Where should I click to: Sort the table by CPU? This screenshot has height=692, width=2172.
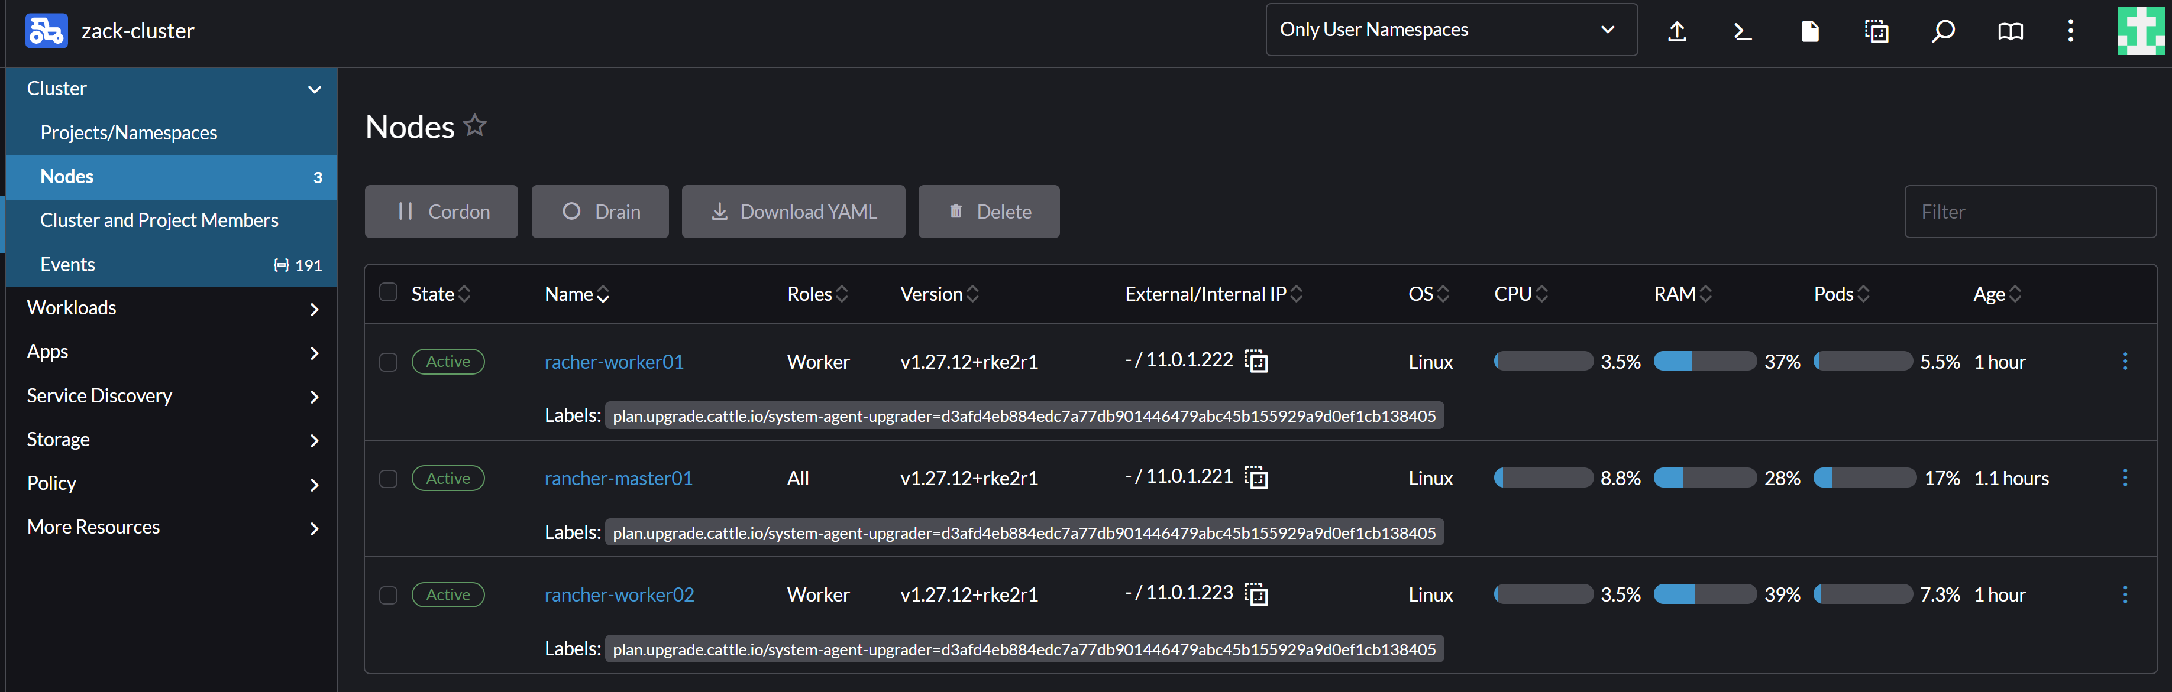[1521, 293]
